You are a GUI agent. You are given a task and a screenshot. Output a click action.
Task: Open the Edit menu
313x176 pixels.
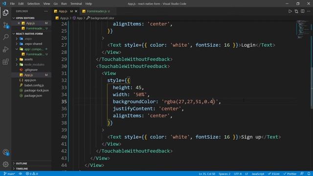(21, 3)
